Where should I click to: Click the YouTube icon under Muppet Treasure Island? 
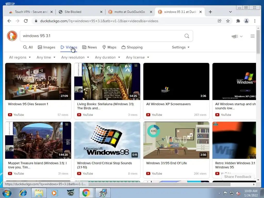(10, 174)
